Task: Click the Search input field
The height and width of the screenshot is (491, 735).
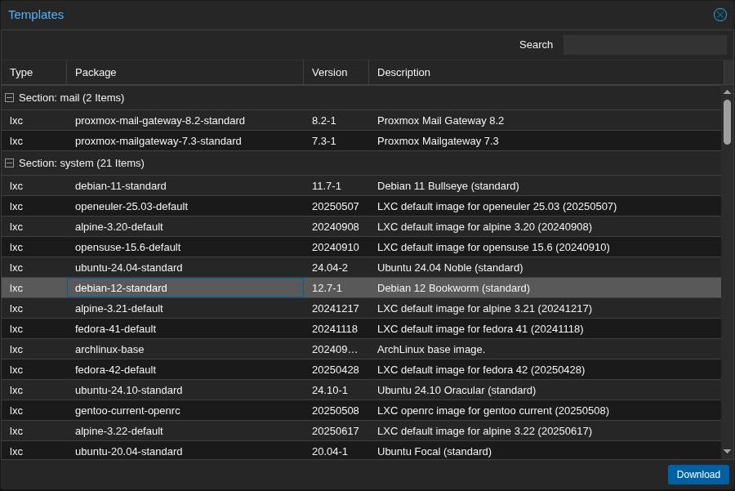Action: point(644,45)
